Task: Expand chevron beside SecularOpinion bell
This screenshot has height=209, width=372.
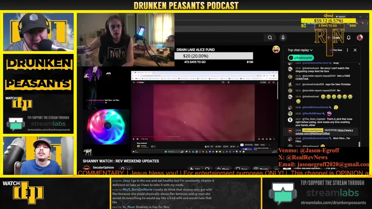Action: coord(128,169)
